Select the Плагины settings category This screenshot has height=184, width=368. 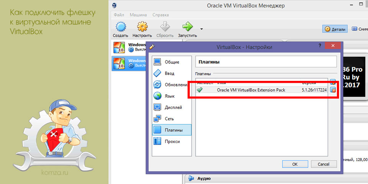[x=172, y=130]
